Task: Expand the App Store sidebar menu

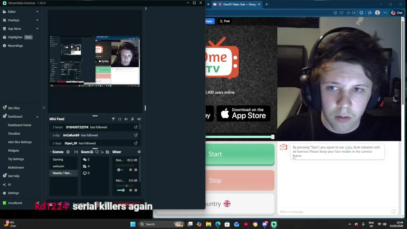Action: pyautogui.click(x=21, y=29)
